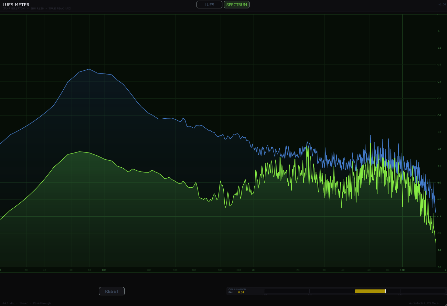Image resolution: width=447 pixels, height=306 pixels.
Task: Click the peak of the blue spectrum curve
Action: click(89, 69)
